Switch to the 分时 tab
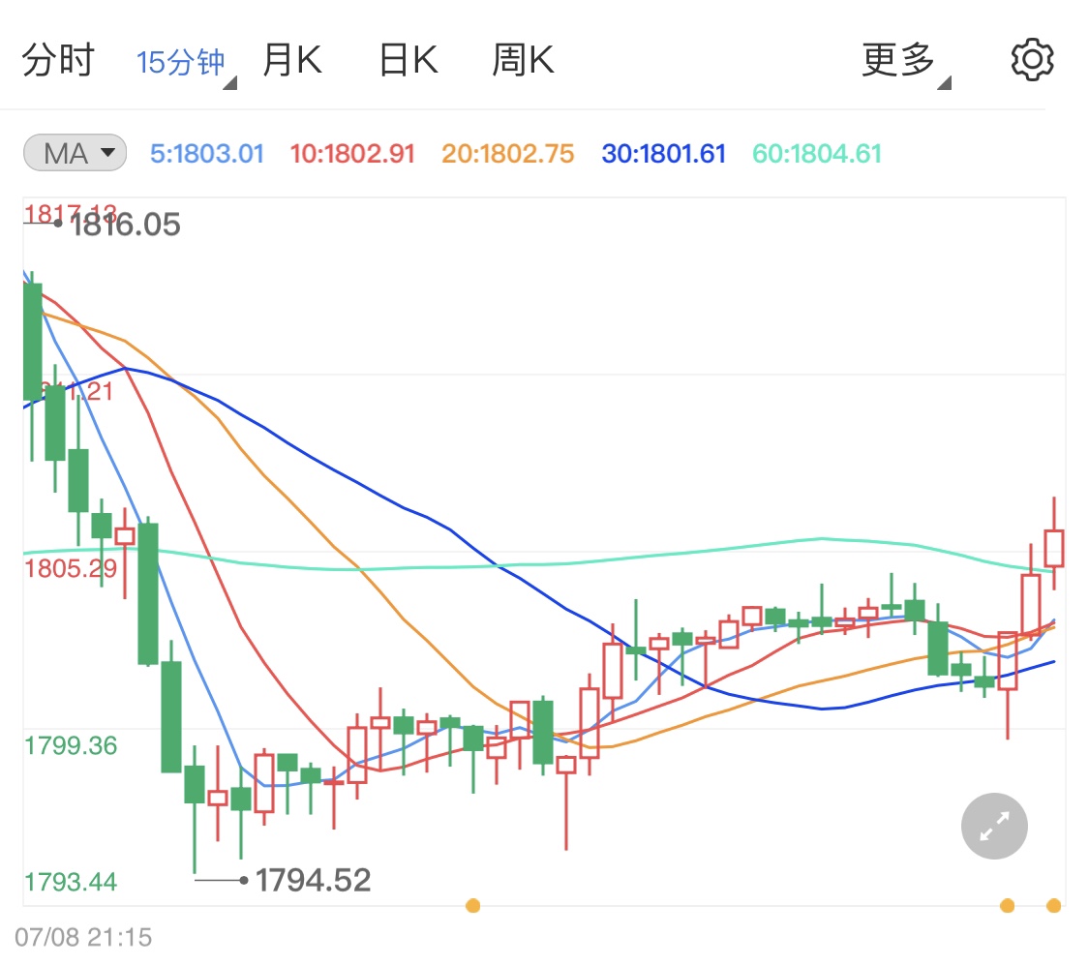 (58, 60)
